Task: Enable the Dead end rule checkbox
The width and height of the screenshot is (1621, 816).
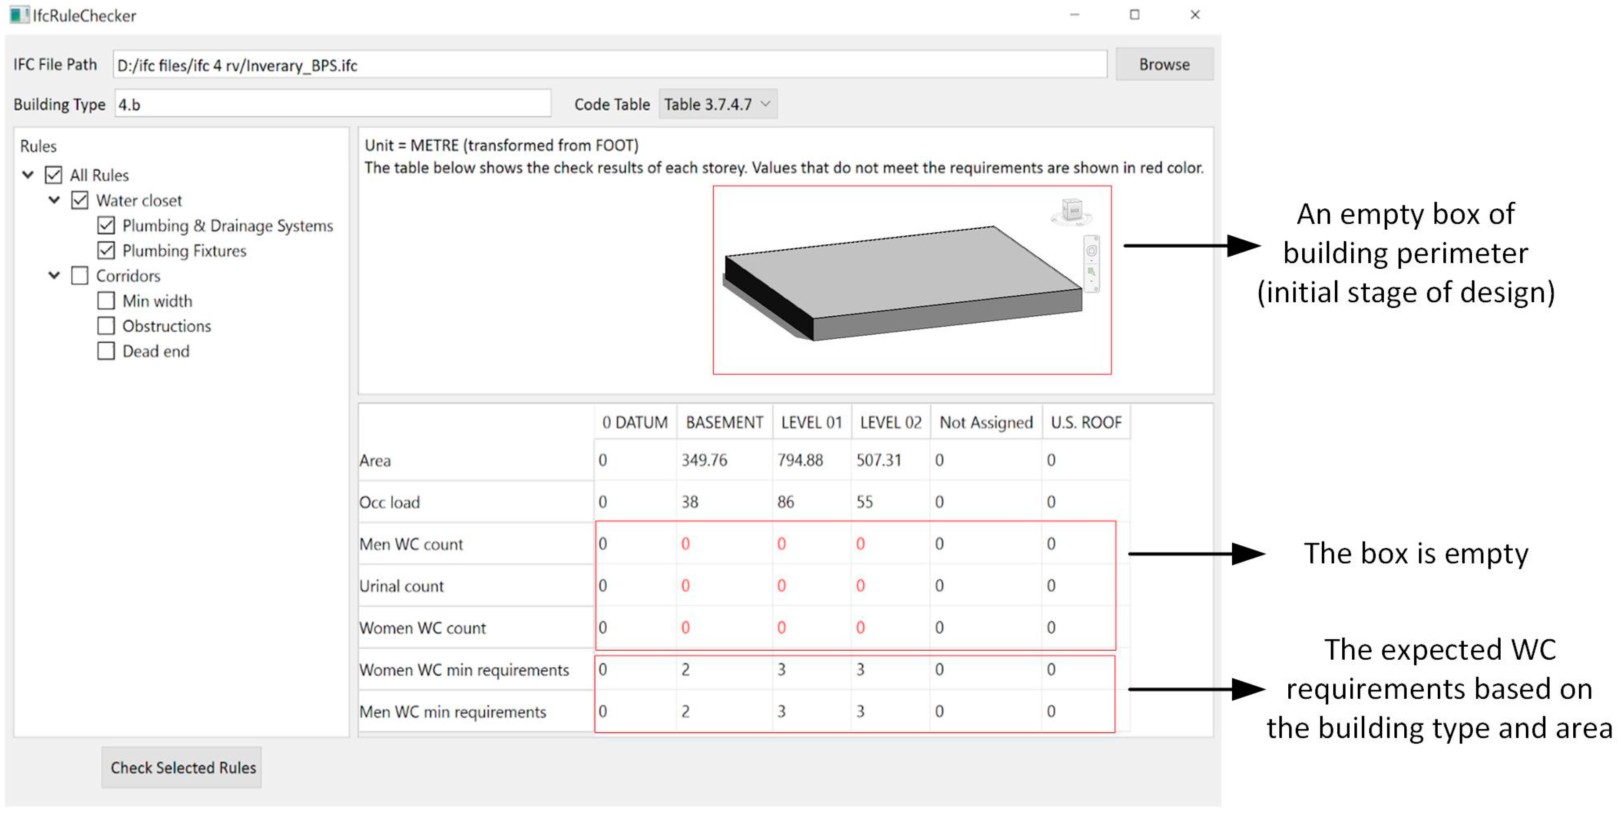Action: click(106, 351)
